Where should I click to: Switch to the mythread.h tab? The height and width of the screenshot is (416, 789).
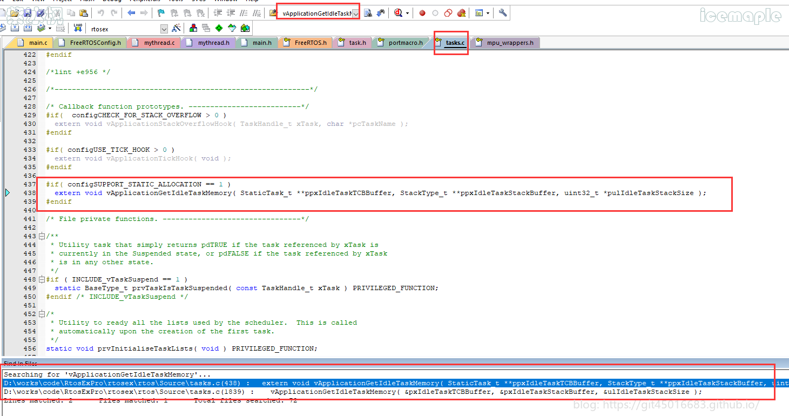click(x=208, y=43)
